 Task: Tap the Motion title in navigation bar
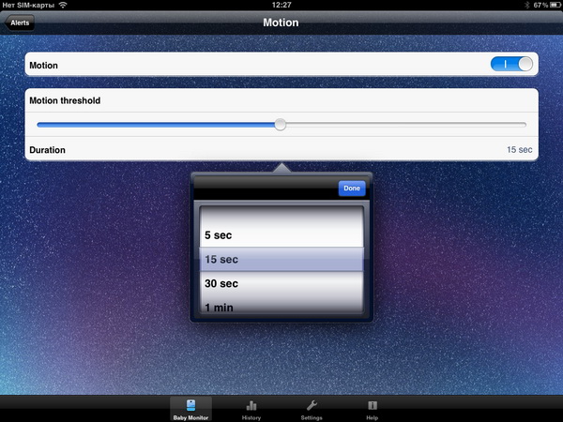(281, 23)
